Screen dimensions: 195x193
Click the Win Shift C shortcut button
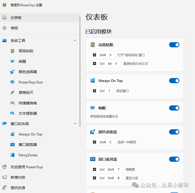click(102, 142)
